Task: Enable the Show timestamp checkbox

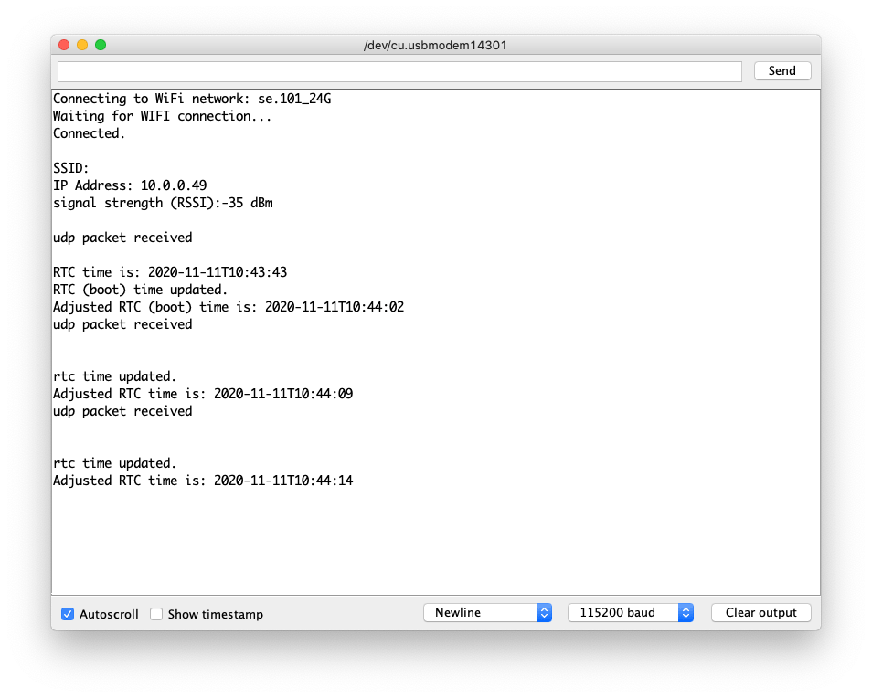Action: point(156,614)
